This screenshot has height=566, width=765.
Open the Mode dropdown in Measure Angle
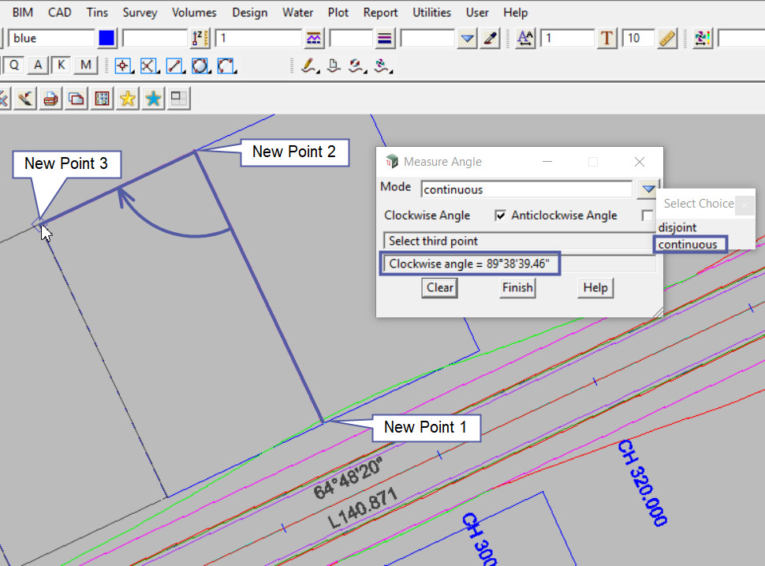coord(647,189)
